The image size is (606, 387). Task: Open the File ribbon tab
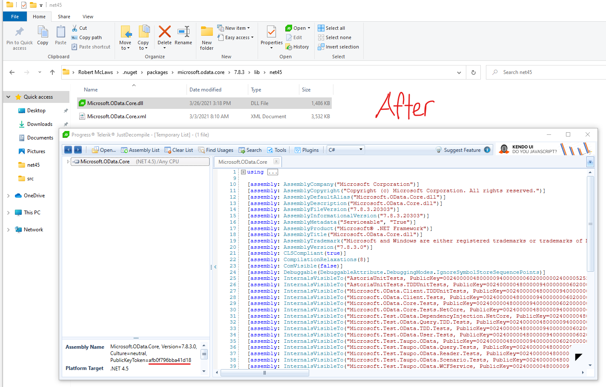[x=15, y=17]
